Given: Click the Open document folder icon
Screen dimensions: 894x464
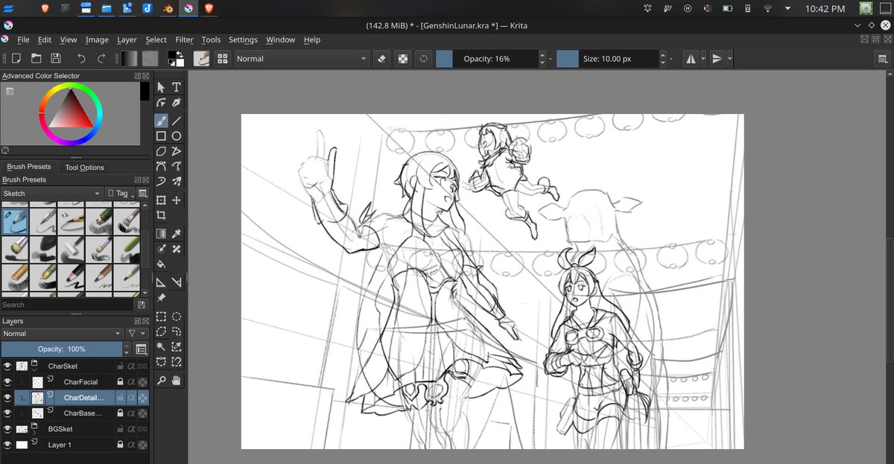Looking at the screenshot, I should click(x=36, y=59).
